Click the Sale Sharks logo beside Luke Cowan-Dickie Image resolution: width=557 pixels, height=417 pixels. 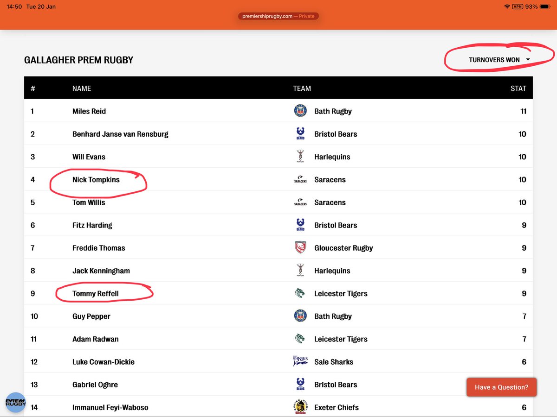[x=300, y=361]
